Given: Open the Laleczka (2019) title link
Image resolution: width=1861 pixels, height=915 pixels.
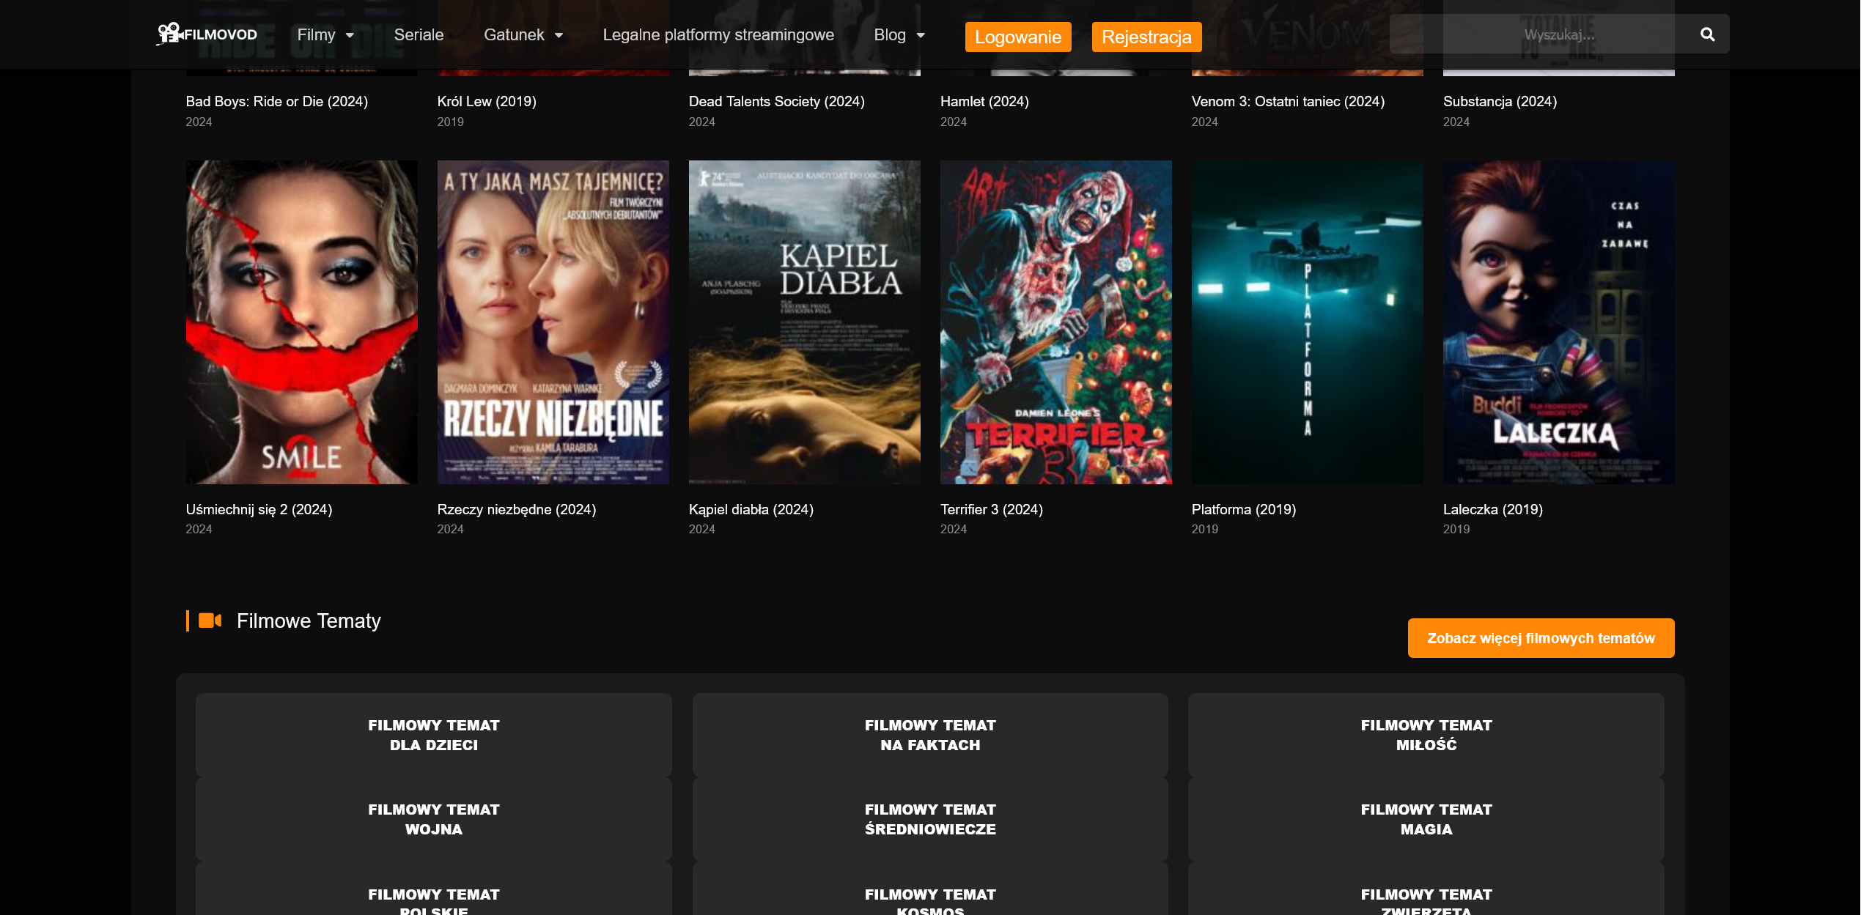Looking at the screenshot, I should 1493,509.
